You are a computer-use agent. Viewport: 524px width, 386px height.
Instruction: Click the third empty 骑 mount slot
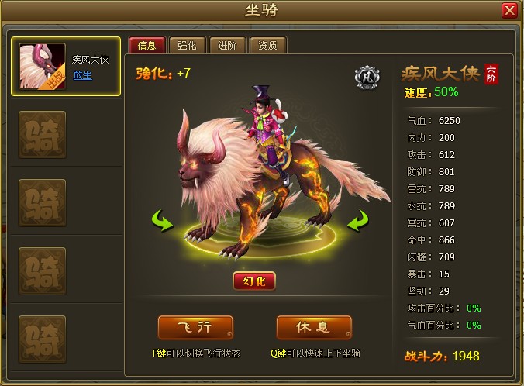click(42, 271)
